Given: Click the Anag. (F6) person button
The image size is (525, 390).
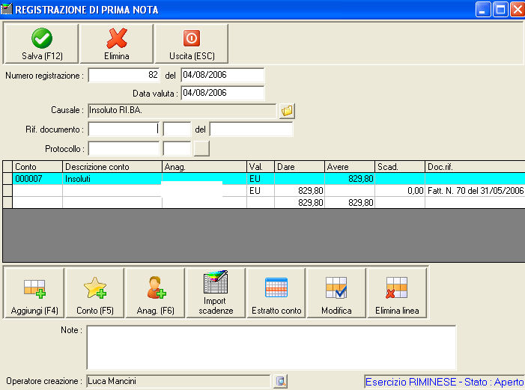Looking at the screenshot, I should pos(155,293).
